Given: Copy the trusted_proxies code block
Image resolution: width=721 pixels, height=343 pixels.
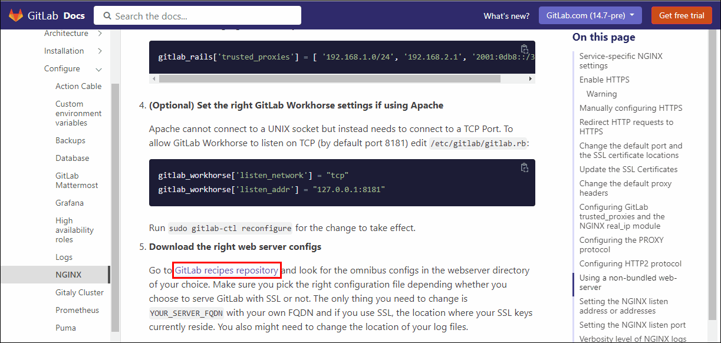Looking at the screenshot, I should [x=524, y=50].
